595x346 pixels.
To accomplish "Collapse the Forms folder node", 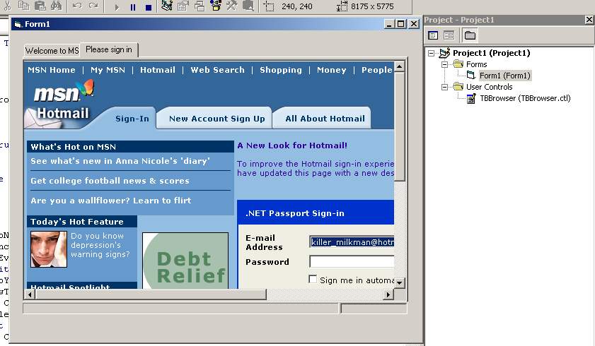I will 445,64.
